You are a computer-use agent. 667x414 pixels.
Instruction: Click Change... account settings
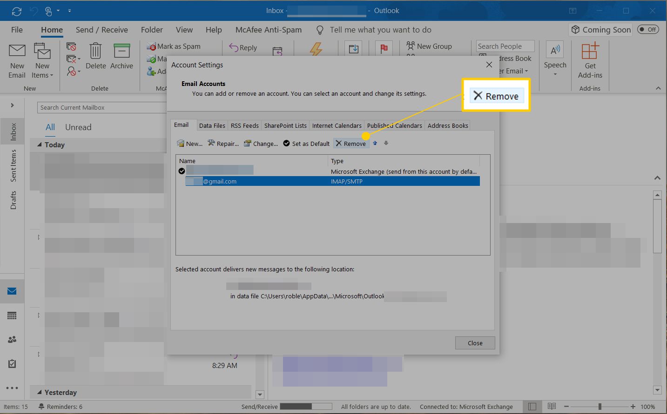click(261, 144)
